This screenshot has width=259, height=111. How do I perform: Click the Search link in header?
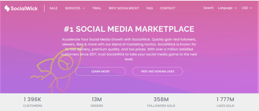click(208, 8)
